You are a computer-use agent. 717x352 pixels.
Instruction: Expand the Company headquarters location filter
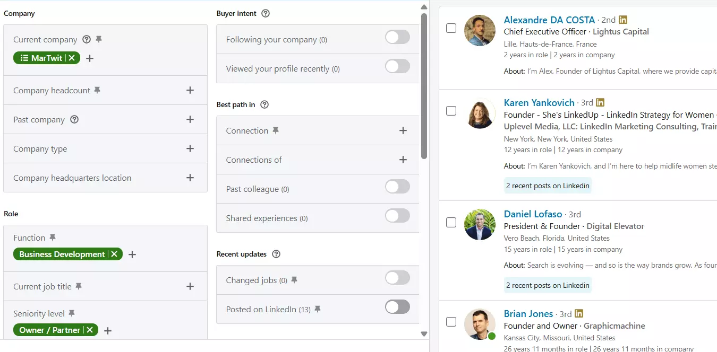tap(190, 178)
